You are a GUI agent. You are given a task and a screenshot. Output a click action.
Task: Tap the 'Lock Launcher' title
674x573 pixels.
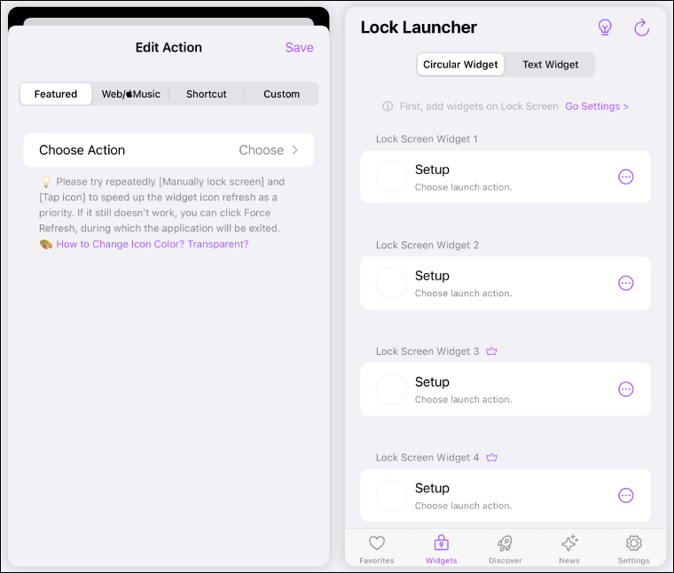coord(419,27)
